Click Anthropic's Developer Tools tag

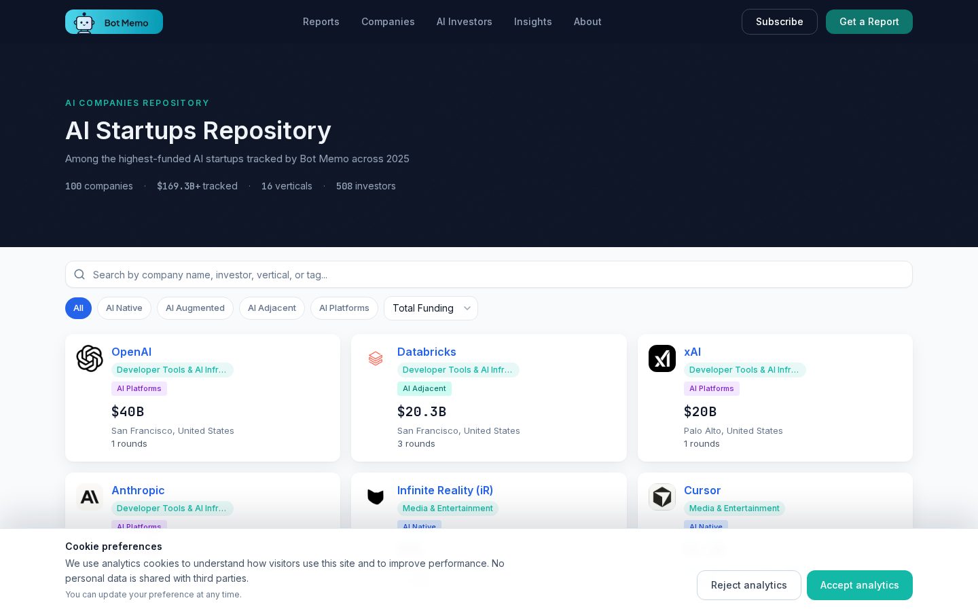click(x=173, y=508)
